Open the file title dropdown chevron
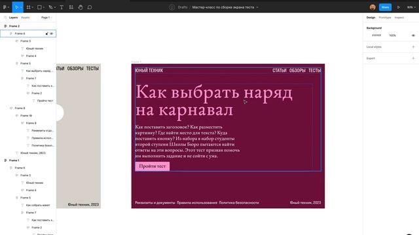The width and height of the screenshot is (419, 235). 257,7
